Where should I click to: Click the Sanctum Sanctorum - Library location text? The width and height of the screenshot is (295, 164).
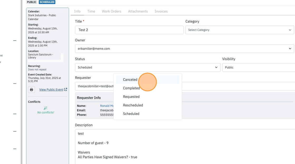41,56
